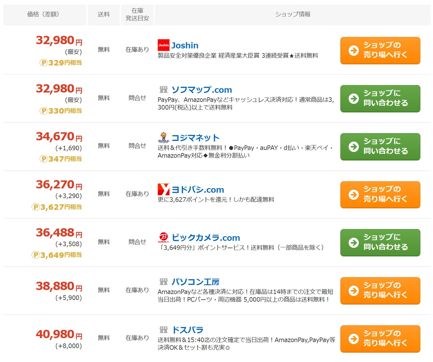Click the コジマネット mascot logo

click(x=163, y=138)
